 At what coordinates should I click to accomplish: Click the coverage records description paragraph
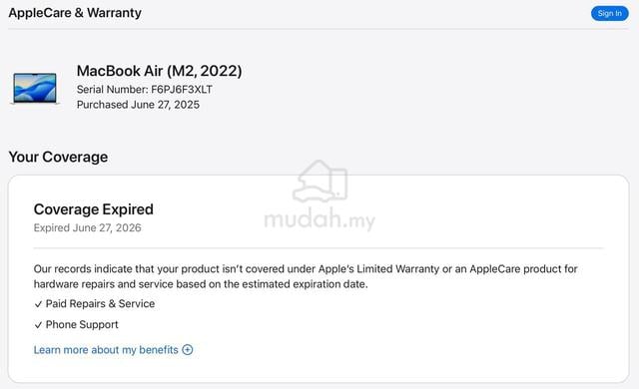tap(306, 276)
